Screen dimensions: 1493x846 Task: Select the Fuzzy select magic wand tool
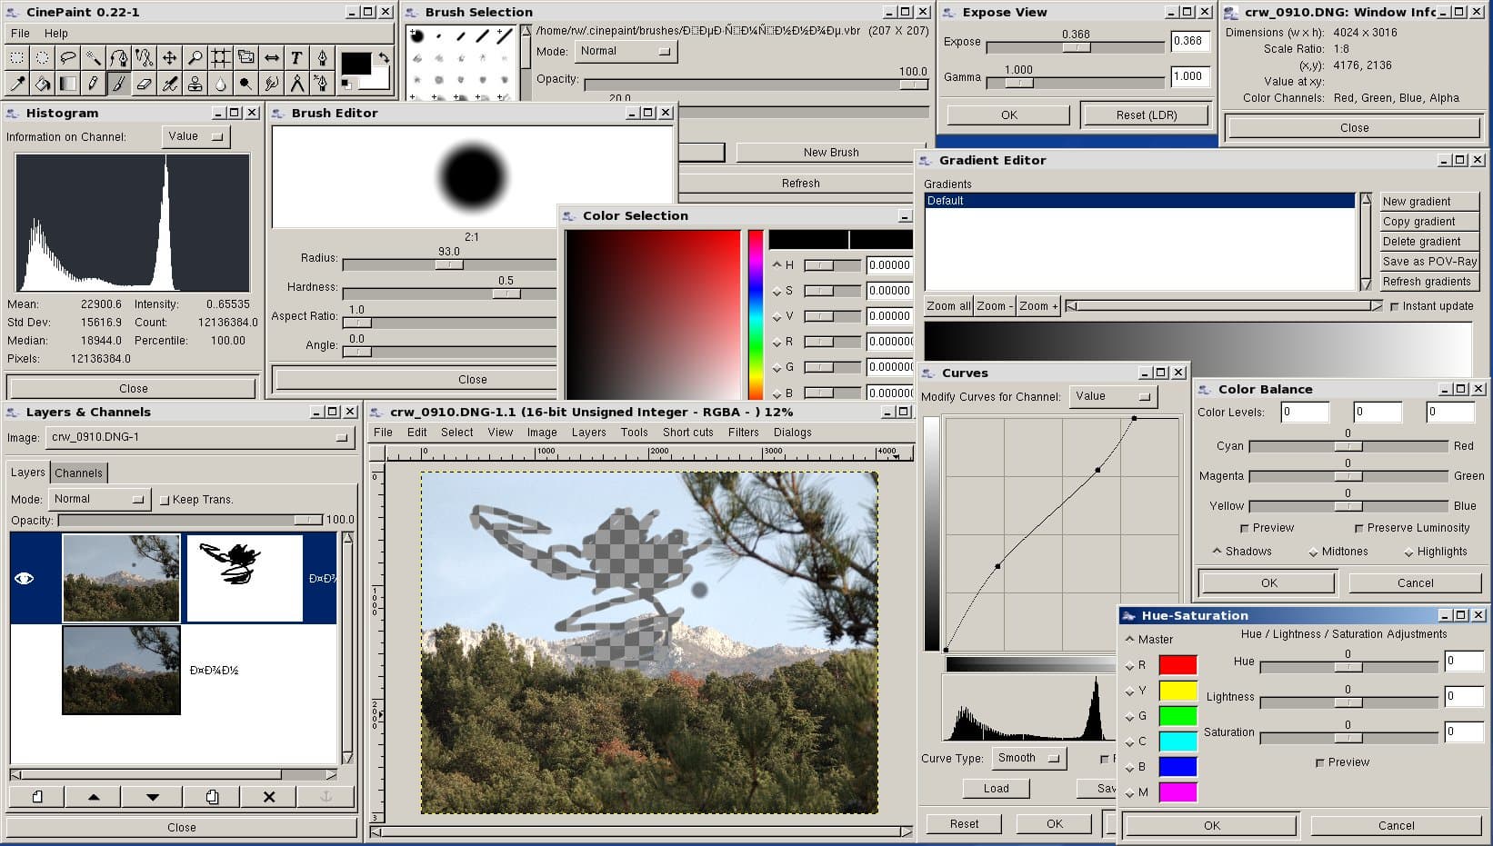pos(94,57)
